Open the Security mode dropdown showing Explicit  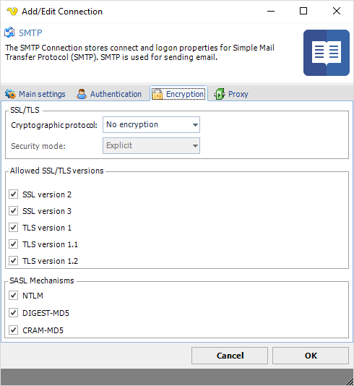[x=151, y=146]
